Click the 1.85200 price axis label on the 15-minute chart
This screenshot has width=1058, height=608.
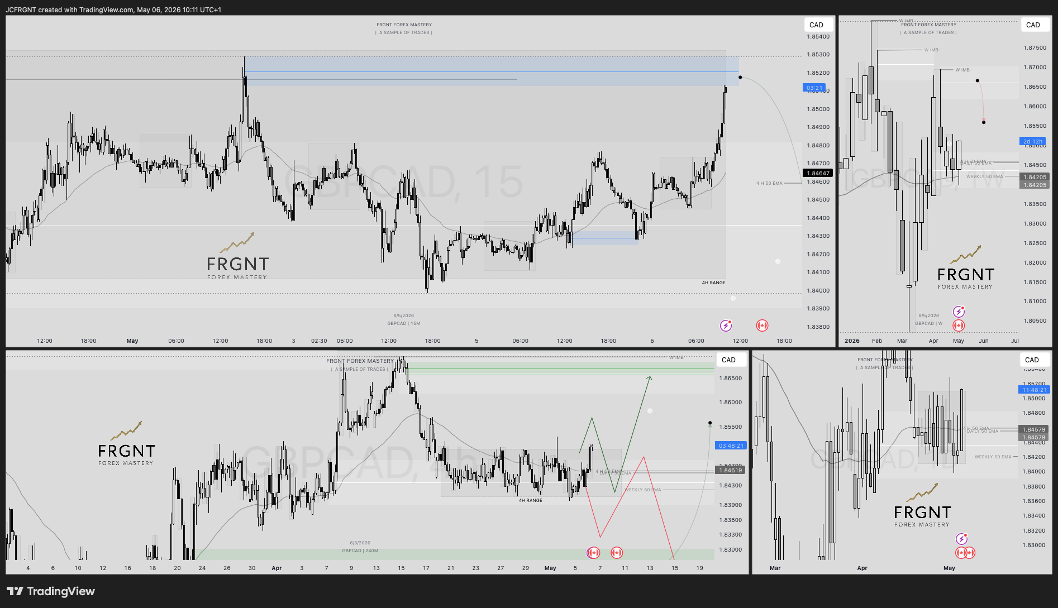[x=818, y=73]
